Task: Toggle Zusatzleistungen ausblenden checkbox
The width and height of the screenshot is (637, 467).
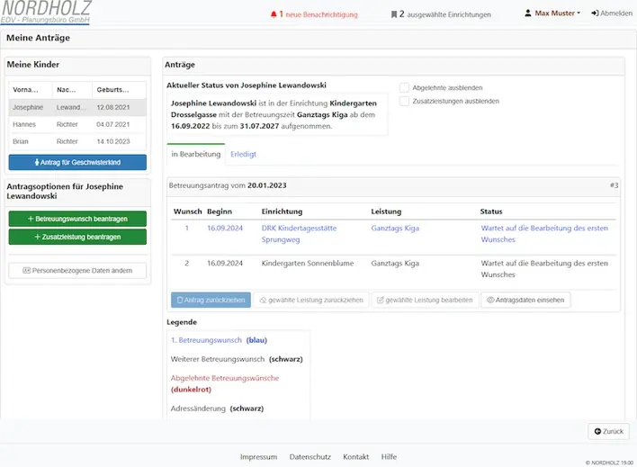Action: pos(404,102)
